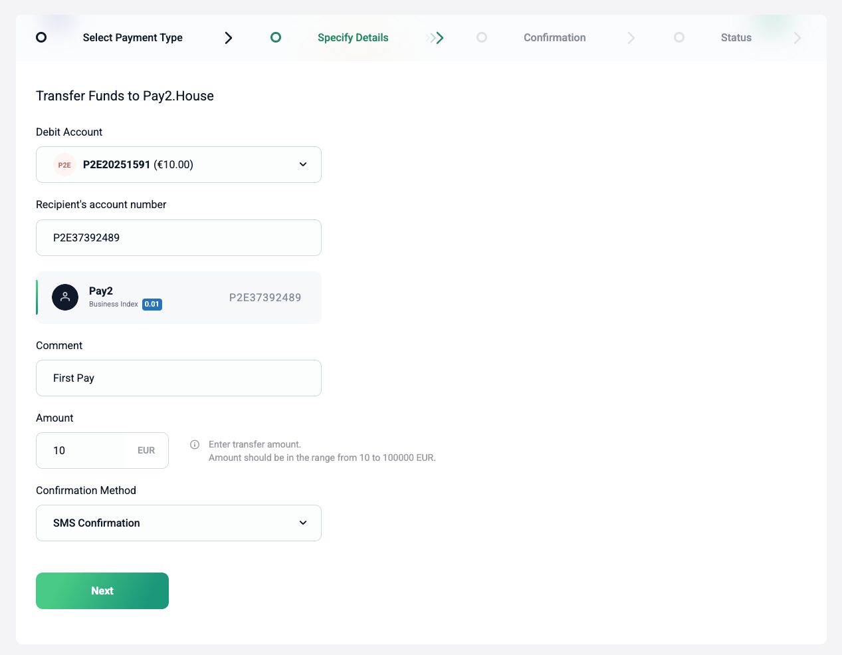Expand Debit Account dropdown arrow
842x655 pixels.
pyautogui.click(x=303, y=164)
